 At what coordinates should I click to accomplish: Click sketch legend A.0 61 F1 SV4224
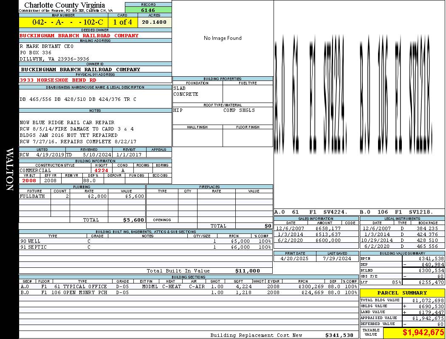(311, 212)
